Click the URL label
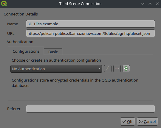The image size is (161, 128). (x=11, y=34)
